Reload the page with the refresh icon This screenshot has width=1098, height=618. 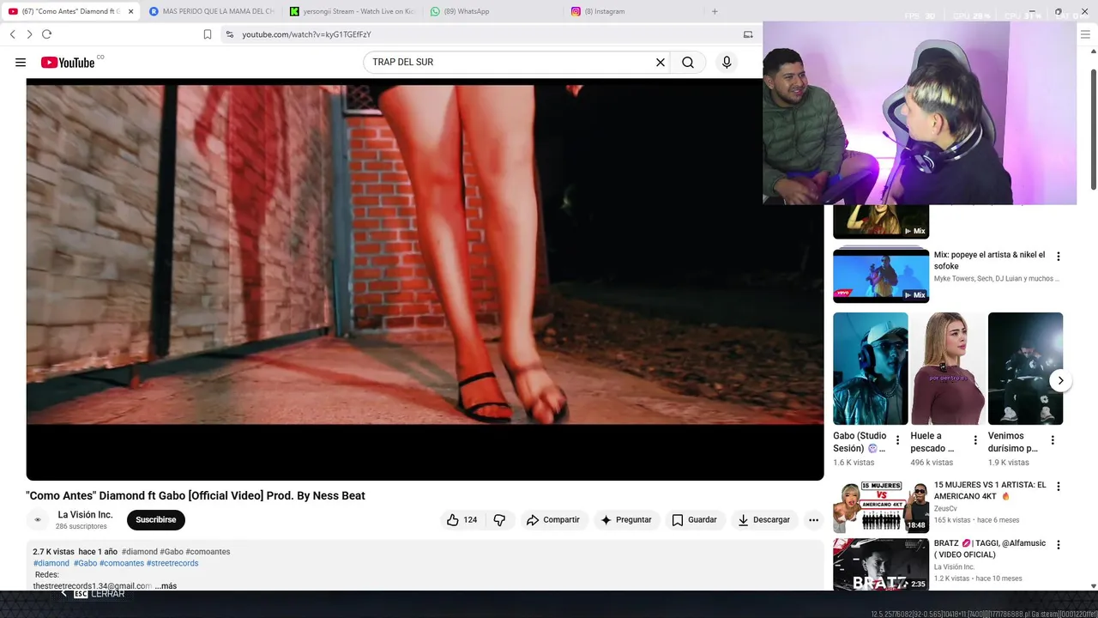point(46,34)
